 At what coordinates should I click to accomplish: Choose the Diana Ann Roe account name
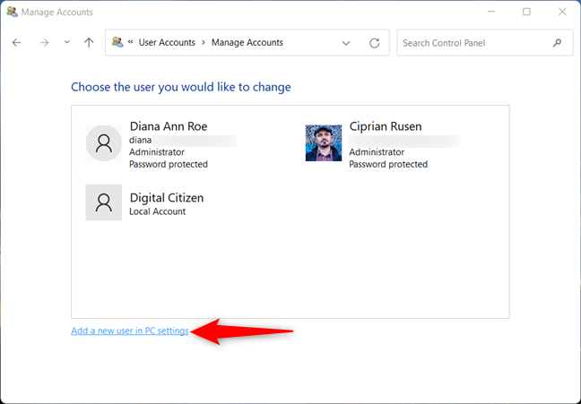[x=174, y=126]
